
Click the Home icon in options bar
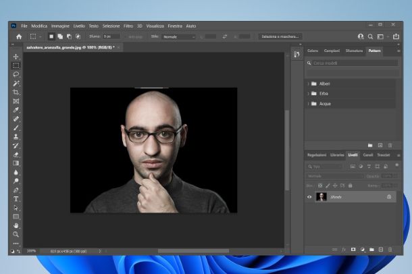coord(18,36)
